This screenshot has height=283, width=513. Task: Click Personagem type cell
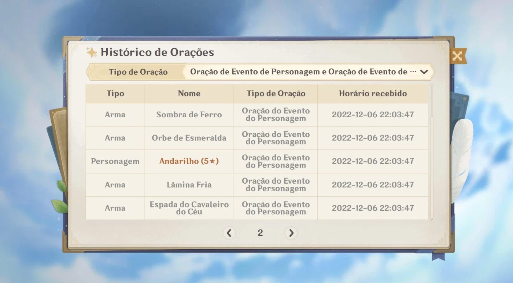(115, 161)
